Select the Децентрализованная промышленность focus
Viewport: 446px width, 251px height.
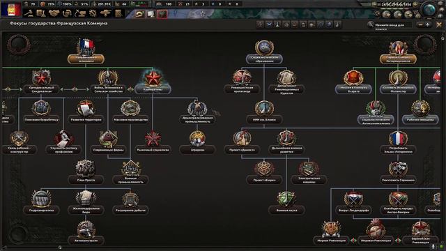point(197,112)
